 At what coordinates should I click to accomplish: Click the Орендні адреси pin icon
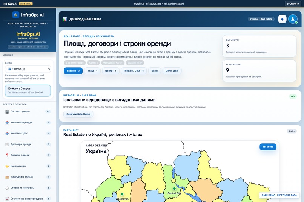point(7,155)
